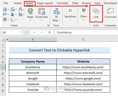
Task: Insert a pie or doughnut chart icon
Action: point(5,19)
